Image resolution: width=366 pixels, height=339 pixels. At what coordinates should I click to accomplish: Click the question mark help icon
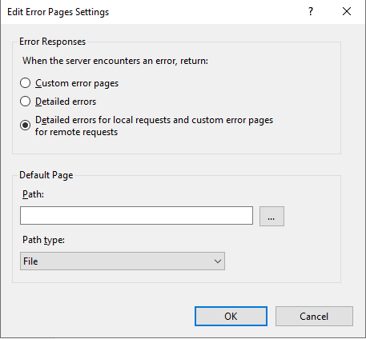pyautogui.click(x=311, y=11)
